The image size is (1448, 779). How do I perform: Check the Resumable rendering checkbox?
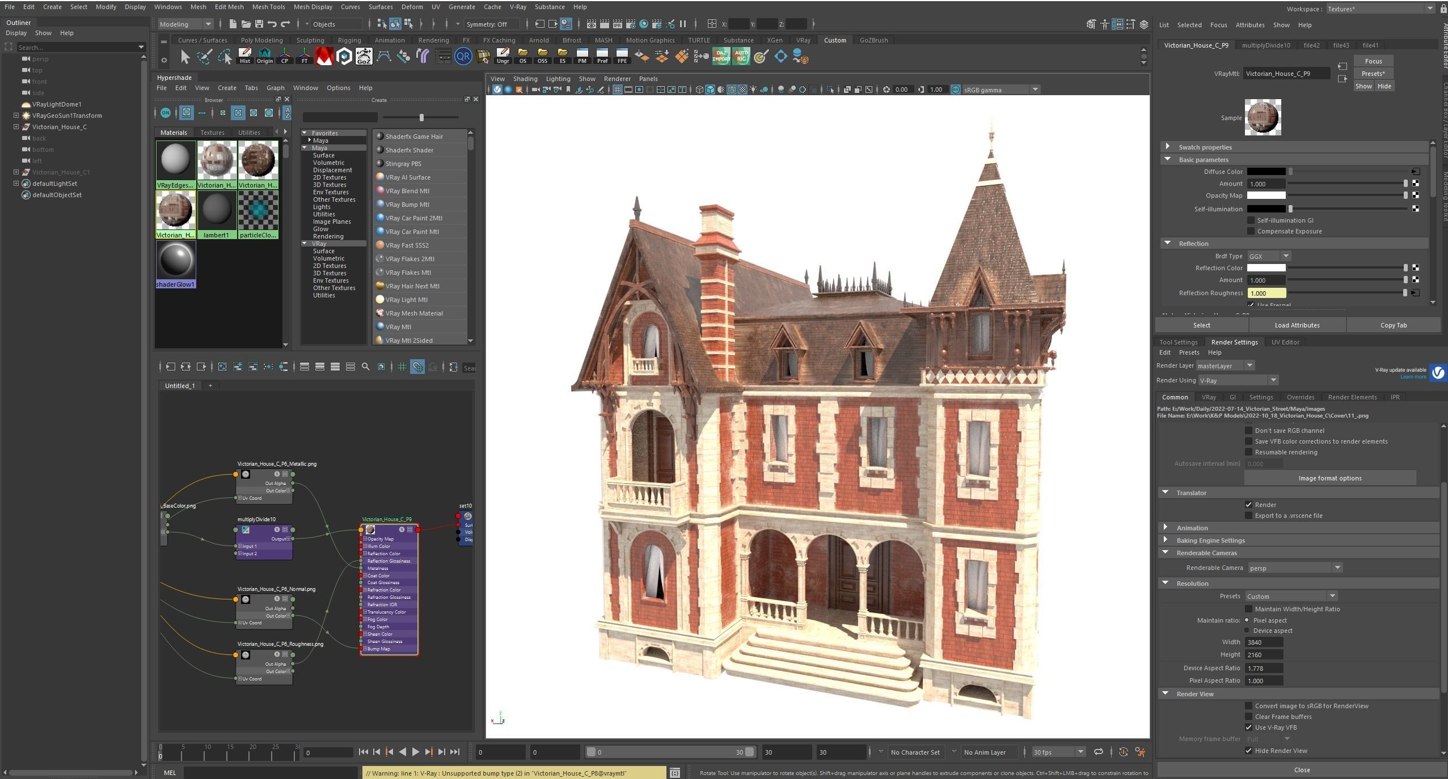coord(1248,452)
